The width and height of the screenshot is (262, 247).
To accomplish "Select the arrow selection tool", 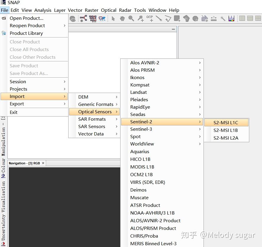I will 113,19.
